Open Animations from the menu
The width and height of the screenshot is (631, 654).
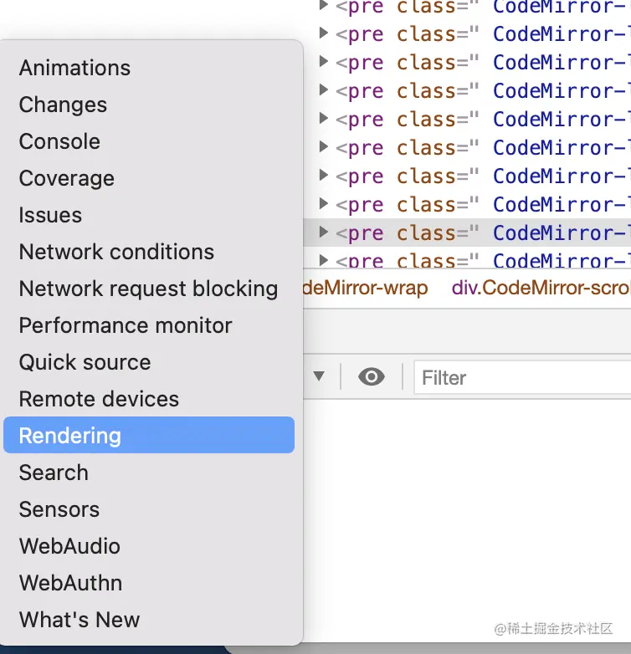(74, 68)
